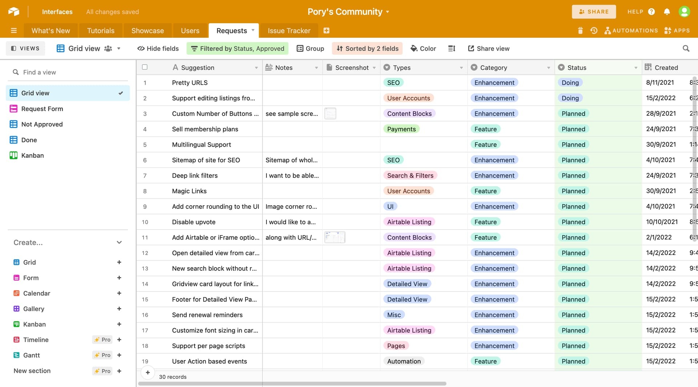The width and height of the screenshot is (698, 387).
Task: Click Search & Filters tag
Action: 410,176
